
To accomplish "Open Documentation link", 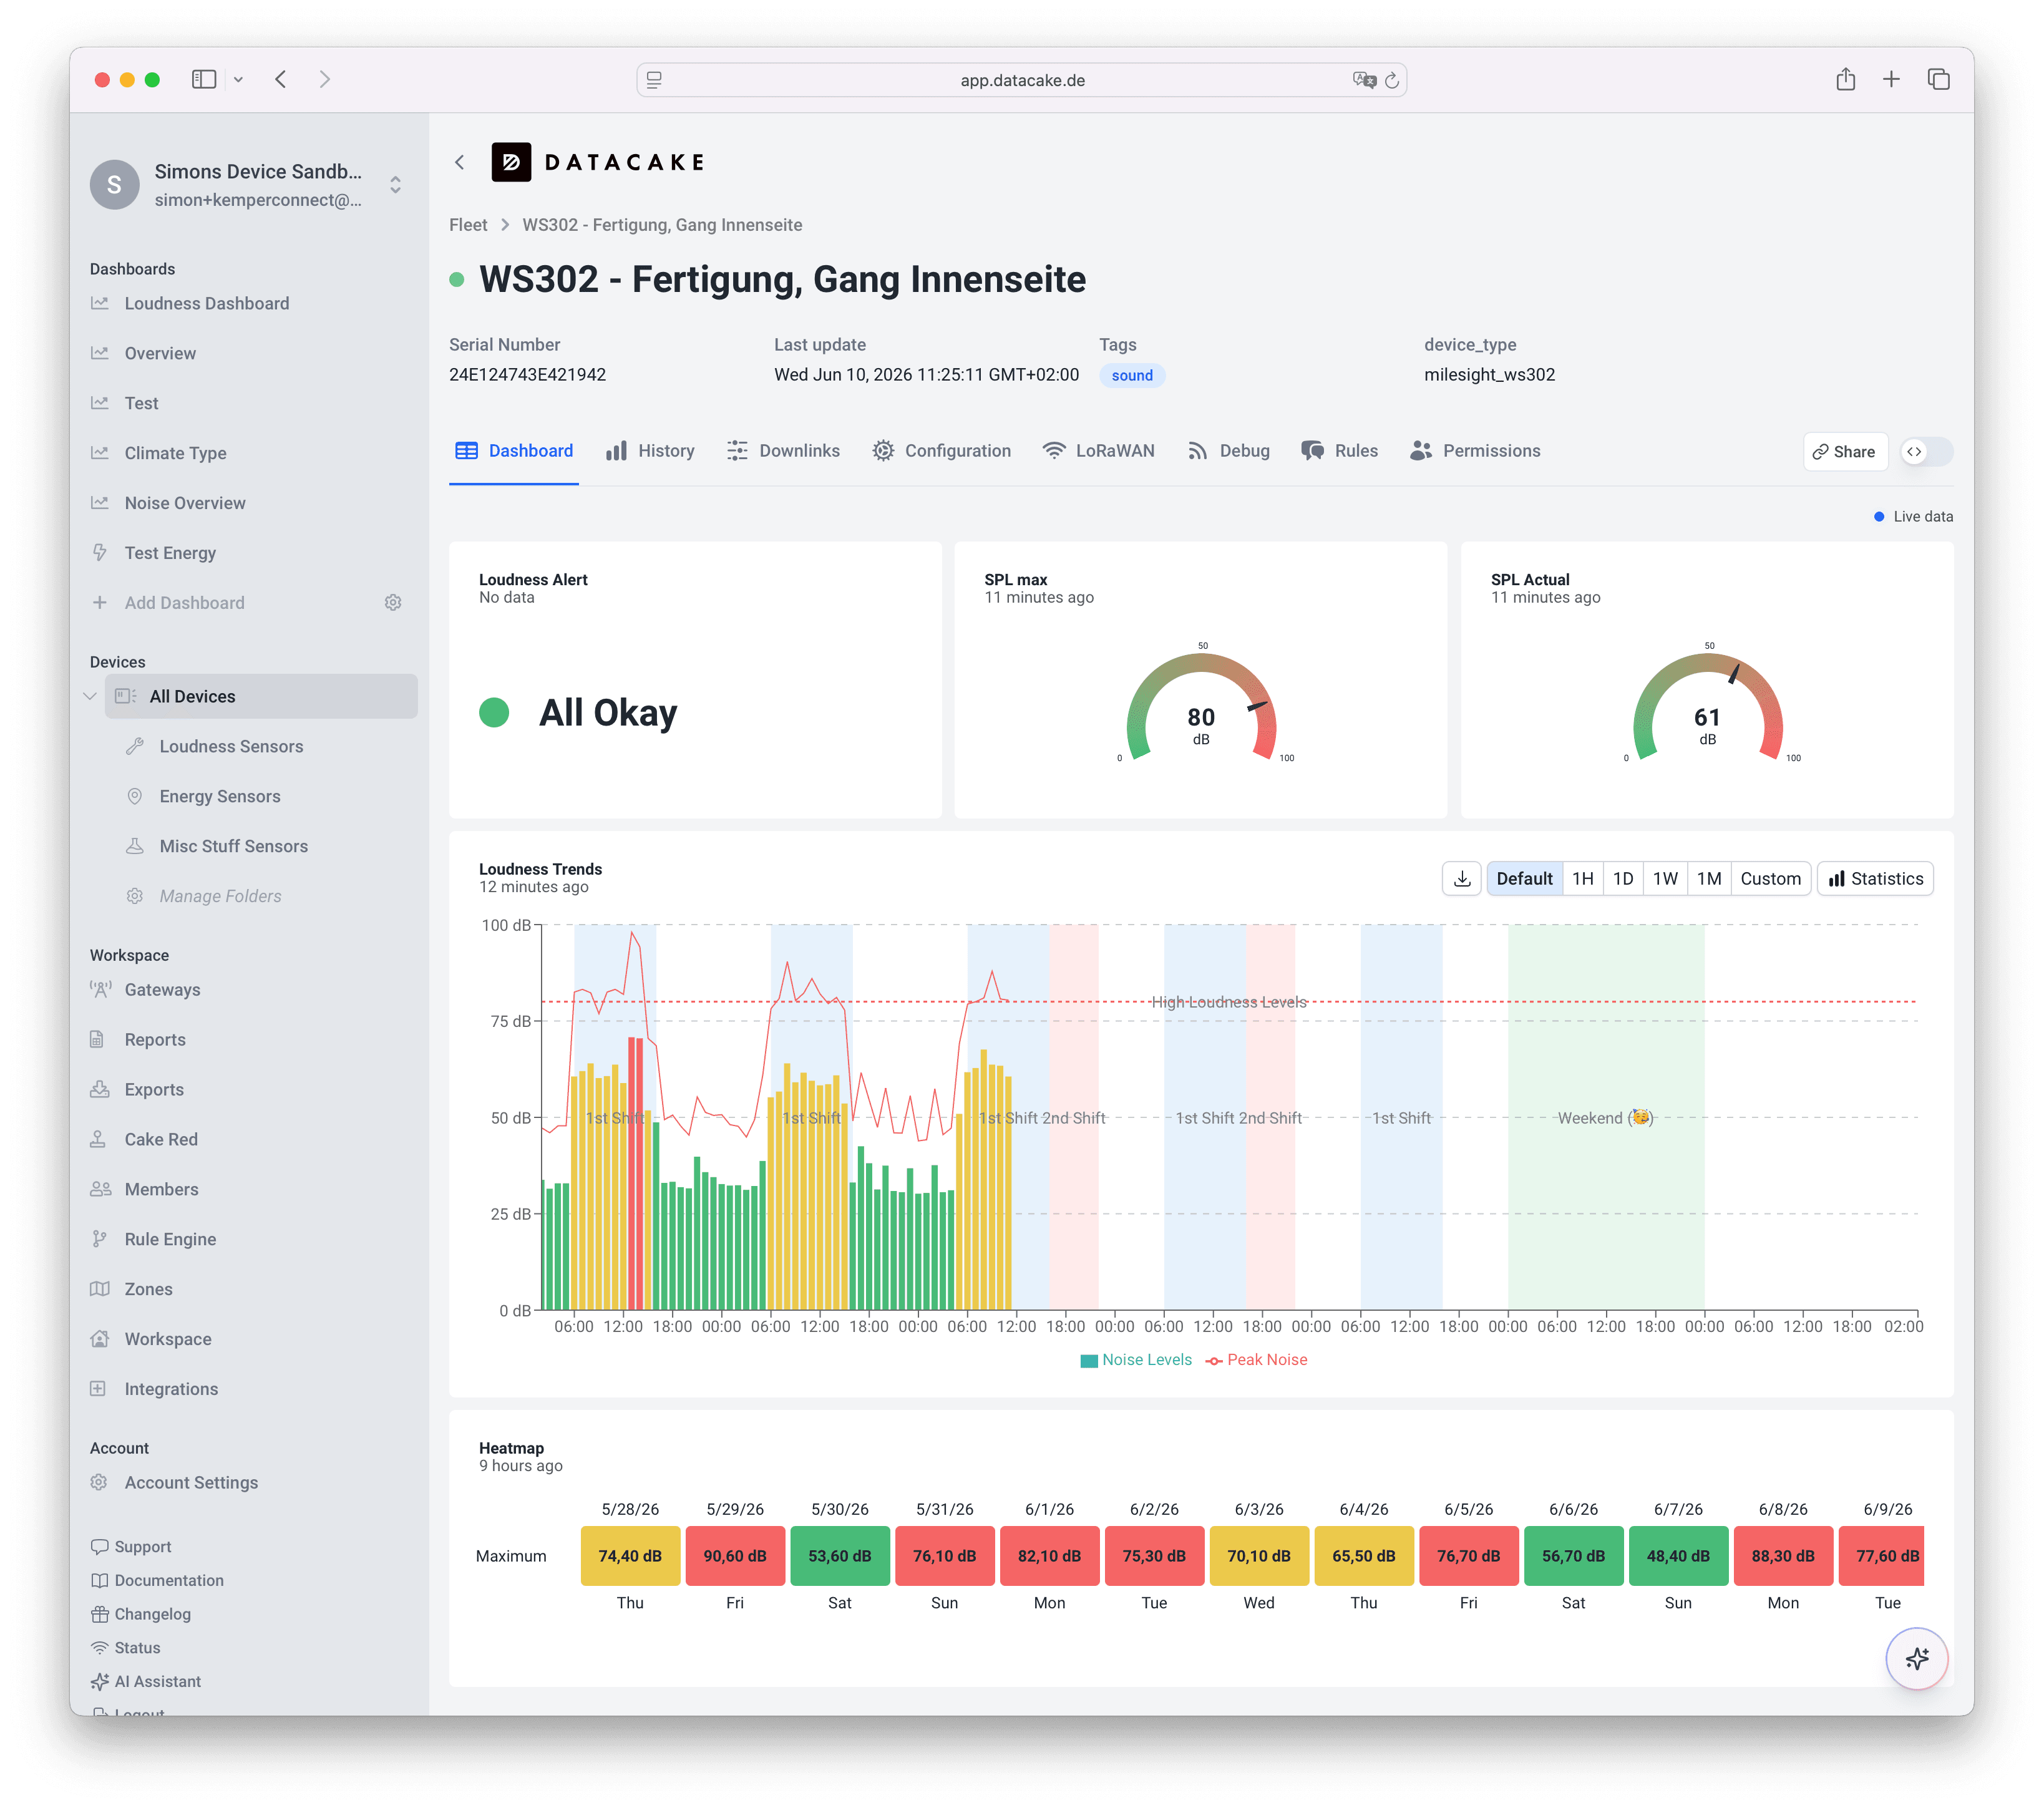I will coord(168,1581).
